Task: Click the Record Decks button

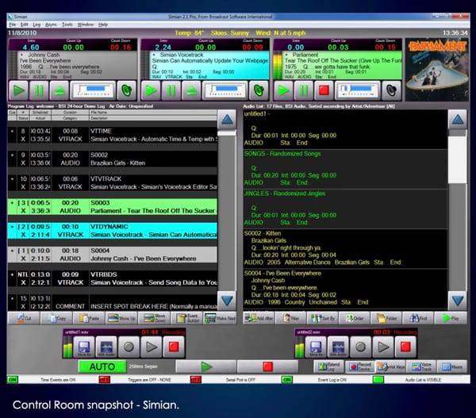Action: point(359,366)
